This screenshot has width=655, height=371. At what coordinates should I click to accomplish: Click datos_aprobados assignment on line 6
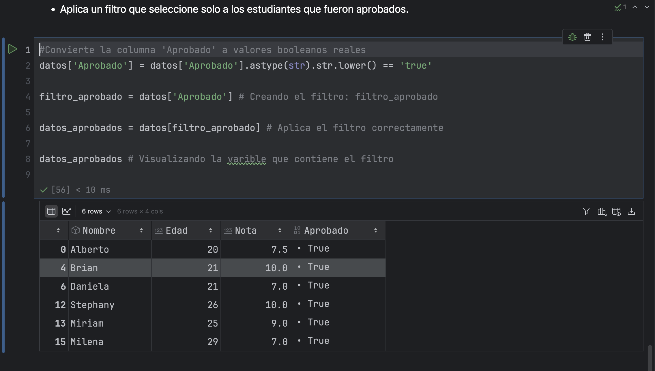point(81,128)
